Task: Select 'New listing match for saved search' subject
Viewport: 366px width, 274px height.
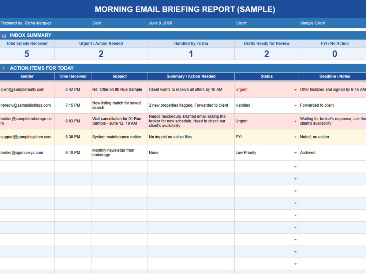Action: click(x=120, y=106)
